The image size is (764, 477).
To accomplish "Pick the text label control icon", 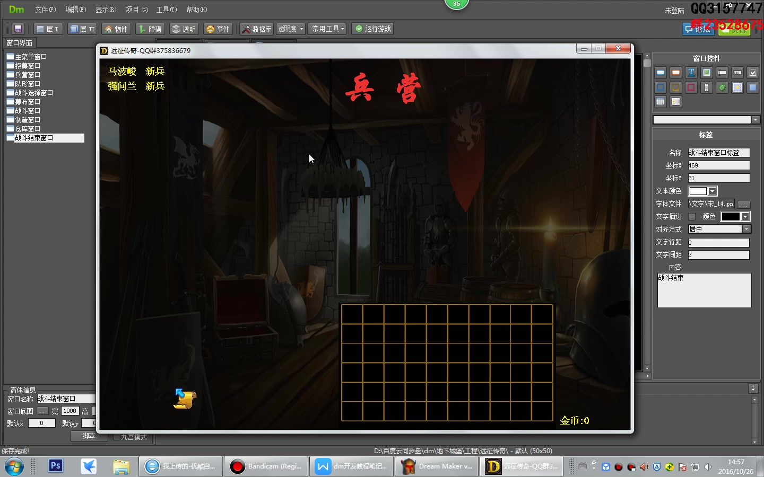I will pos(691,73).
